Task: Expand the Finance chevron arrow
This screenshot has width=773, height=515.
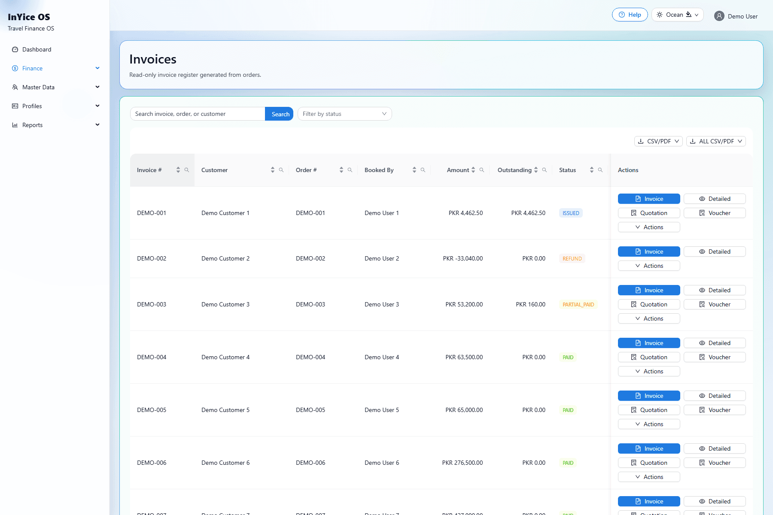Action: pyautogui.click(x=97, y=68)
